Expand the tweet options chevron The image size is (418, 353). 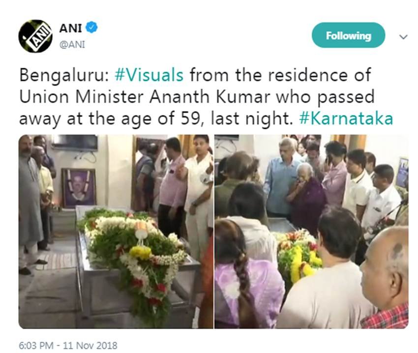(x=403, y=37)
